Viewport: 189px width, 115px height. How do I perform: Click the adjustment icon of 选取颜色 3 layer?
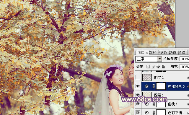coord(146,86)
